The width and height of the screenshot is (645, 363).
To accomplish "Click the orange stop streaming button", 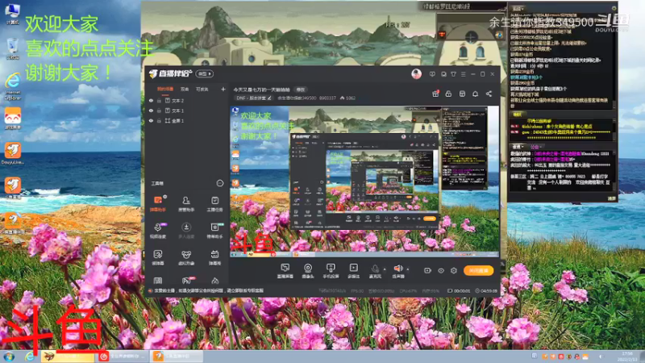I will pyautogui.click(x=478, y=270).
